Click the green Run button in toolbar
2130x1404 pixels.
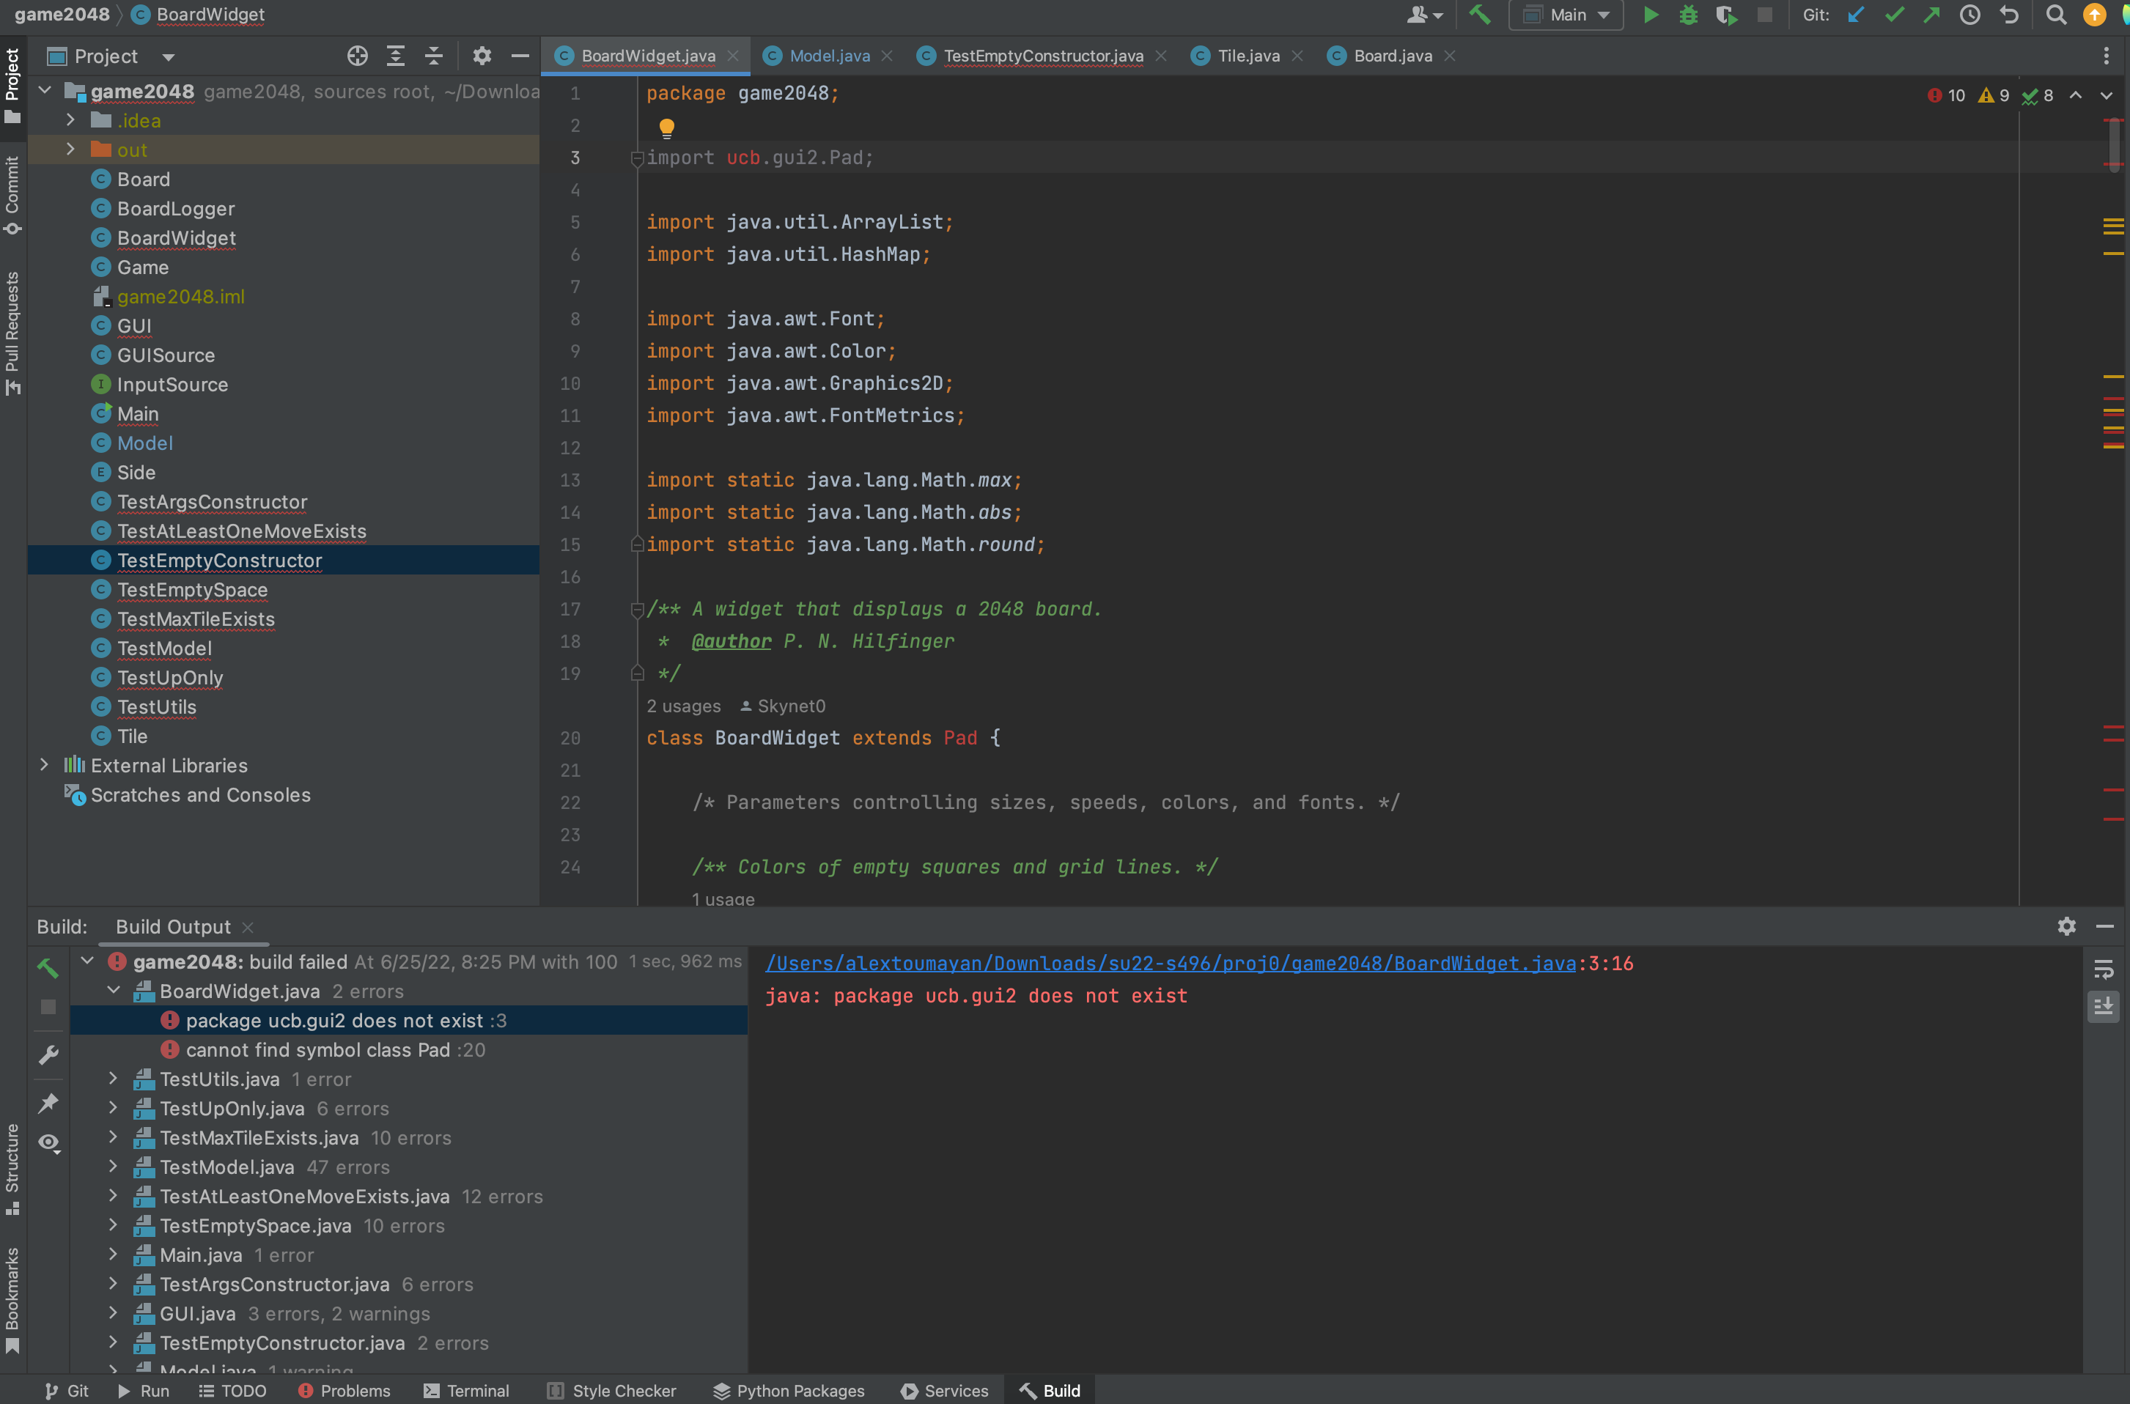[x=1650, y=15]
